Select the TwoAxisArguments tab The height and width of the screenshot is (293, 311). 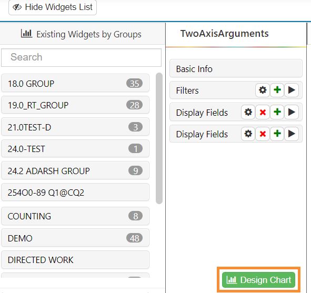224,34
